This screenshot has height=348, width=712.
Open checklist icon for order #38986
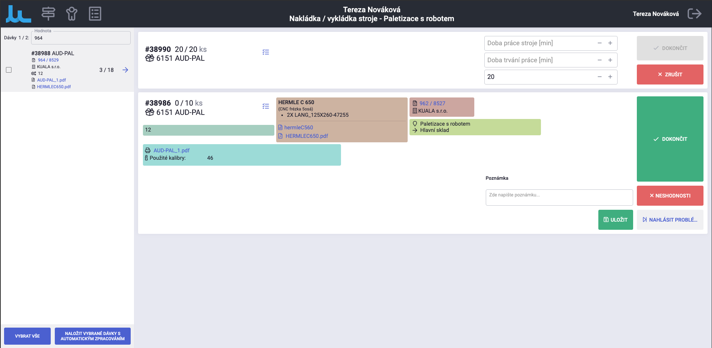point(265,106)
